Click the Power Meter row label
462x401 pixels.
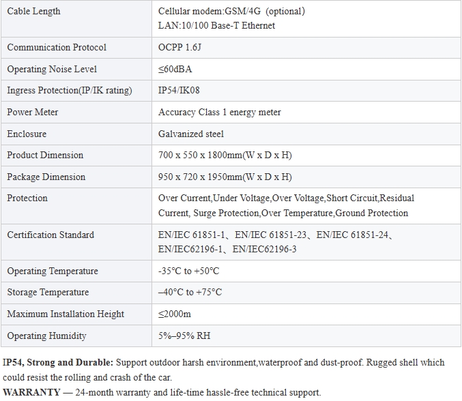33,113
